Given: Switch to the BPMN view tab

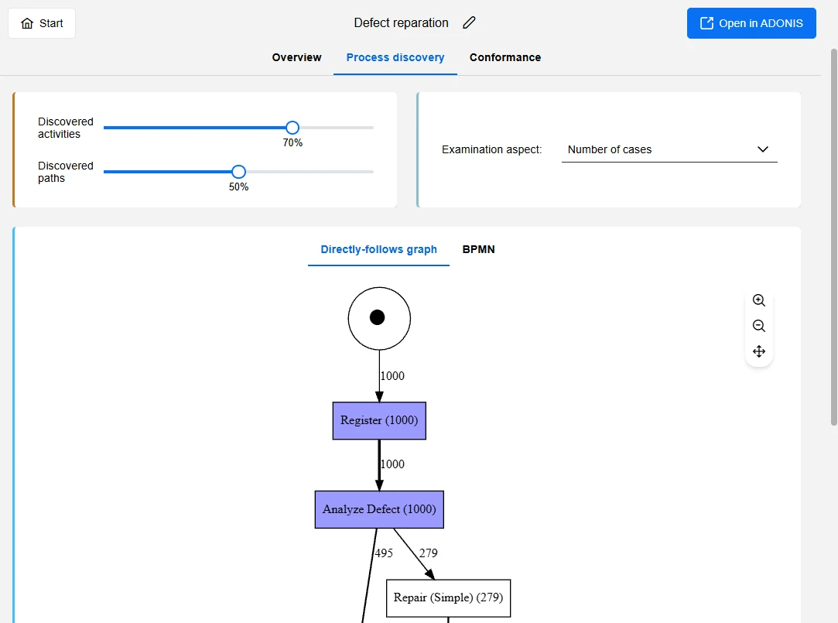Looking at the screenshot, I should (478, 249).
